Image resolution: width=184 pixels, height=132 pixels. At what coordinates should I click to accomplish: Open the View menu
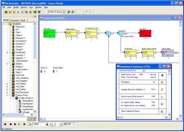point(9,7)
